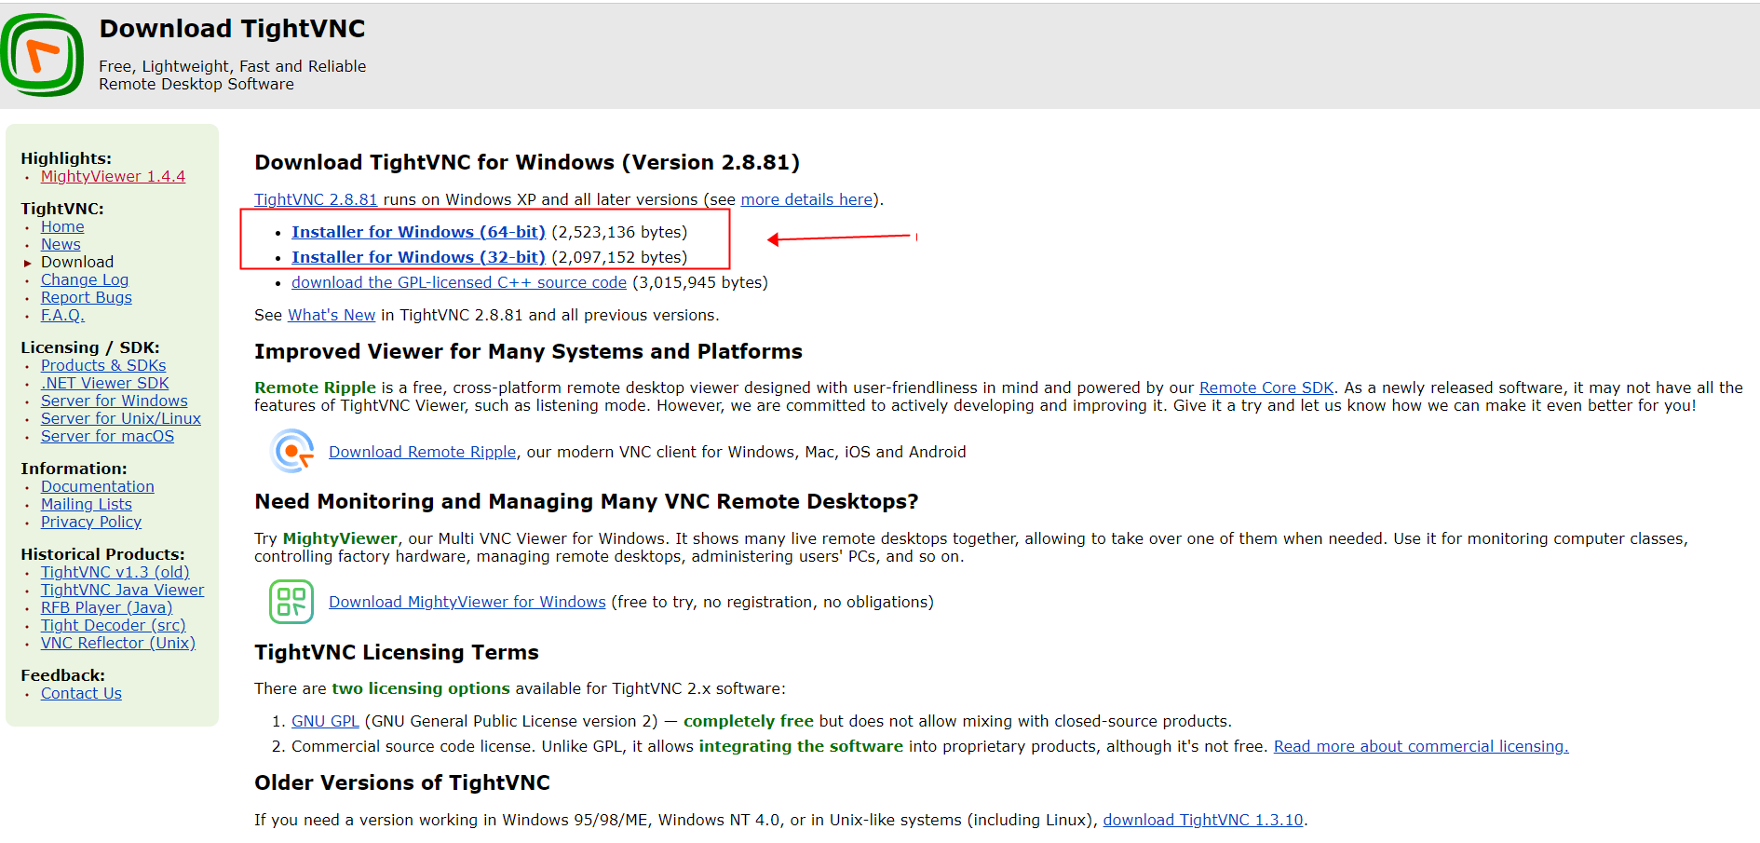Download the 32-bit Windows installer

point(418,257)
